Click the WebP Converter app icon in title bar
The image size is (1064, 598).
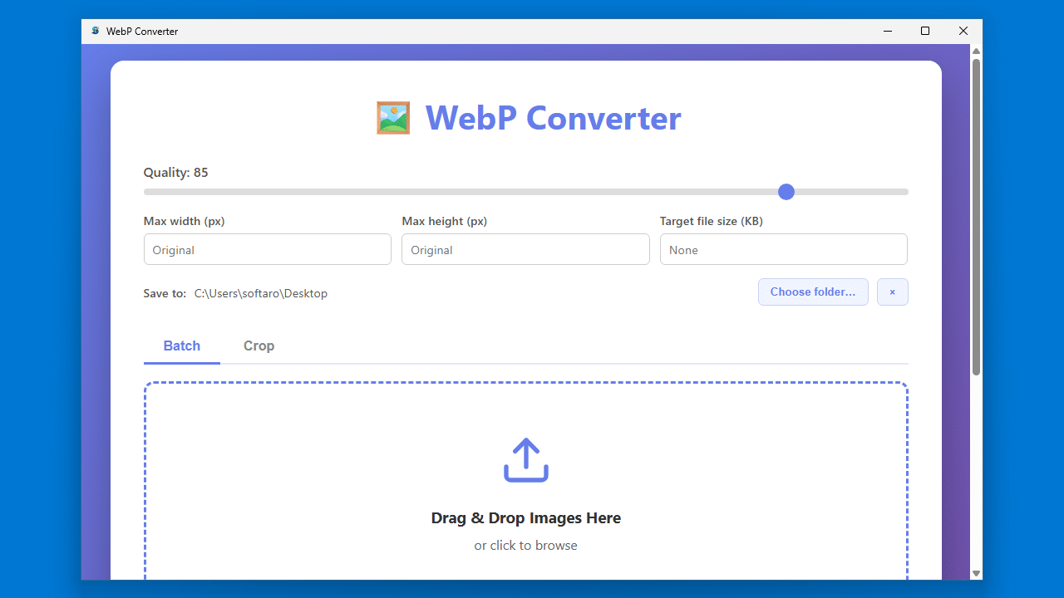pos(96,32)
